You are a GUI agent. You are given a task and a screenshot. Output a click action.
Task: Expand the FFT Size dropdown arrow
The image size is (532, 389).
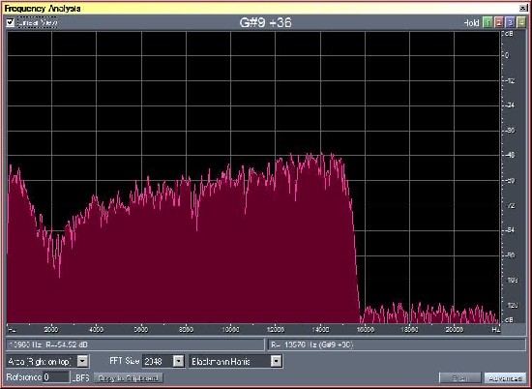[x=179, y=361]
